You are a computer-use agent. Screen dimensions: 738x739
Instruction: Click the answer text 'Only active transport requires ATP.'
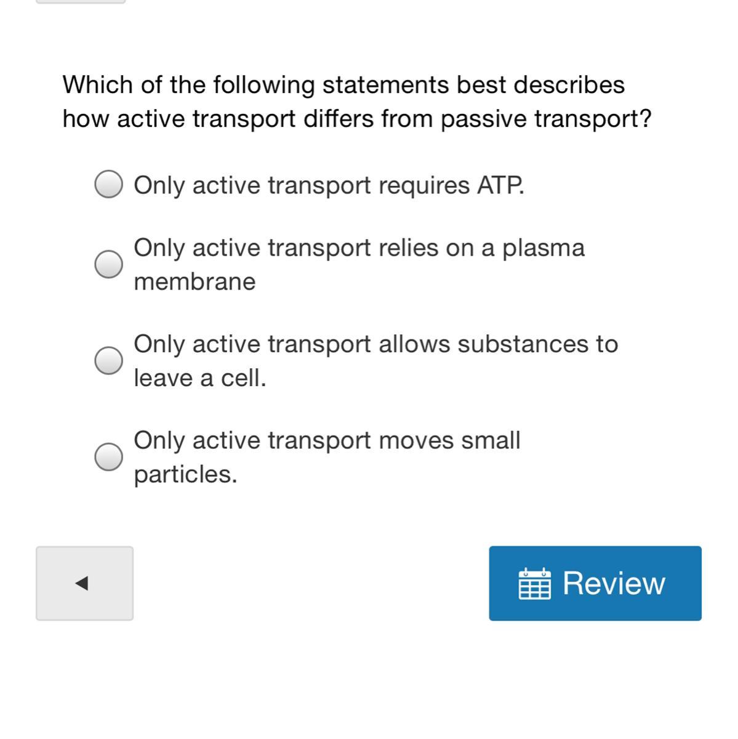(x=329, y=185)
